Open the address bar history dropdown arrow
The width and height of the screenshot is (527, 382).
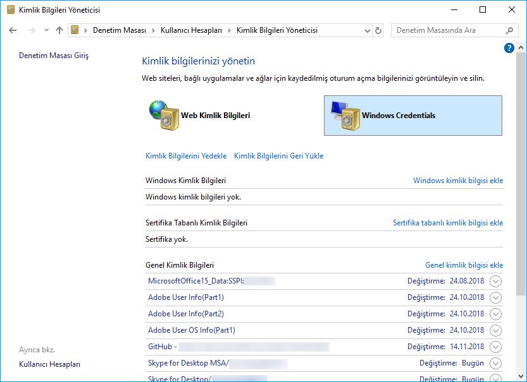point(366,30)
